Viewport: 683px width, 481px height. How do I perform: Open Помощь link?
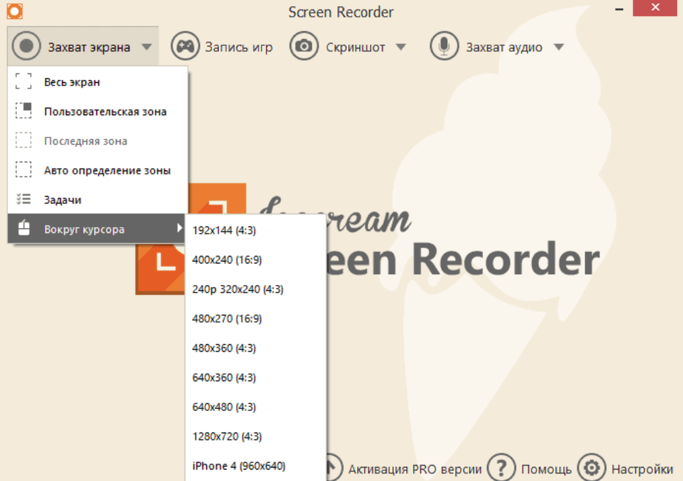(546, 470)
